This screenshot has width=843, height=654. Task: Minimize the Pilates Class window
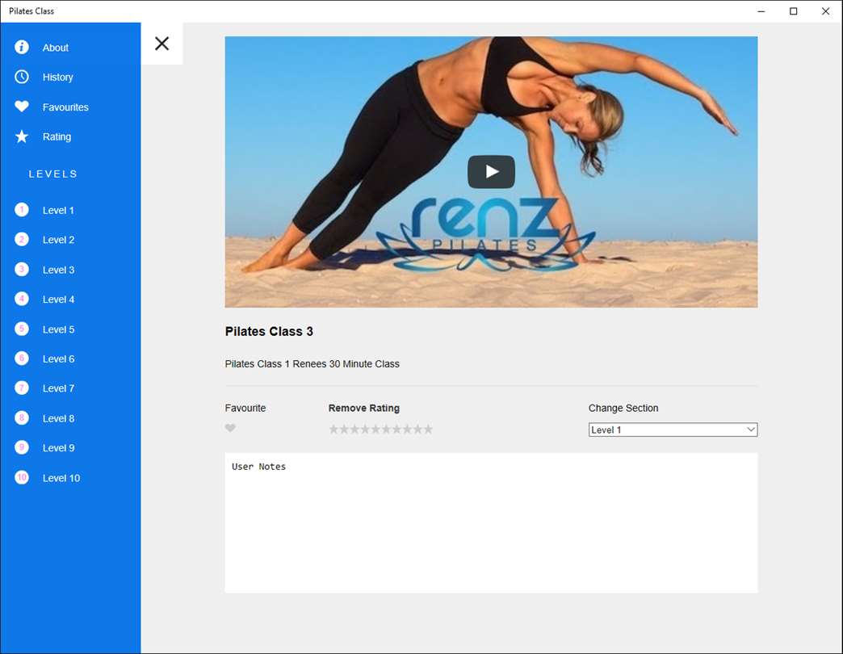coord(761,11)
